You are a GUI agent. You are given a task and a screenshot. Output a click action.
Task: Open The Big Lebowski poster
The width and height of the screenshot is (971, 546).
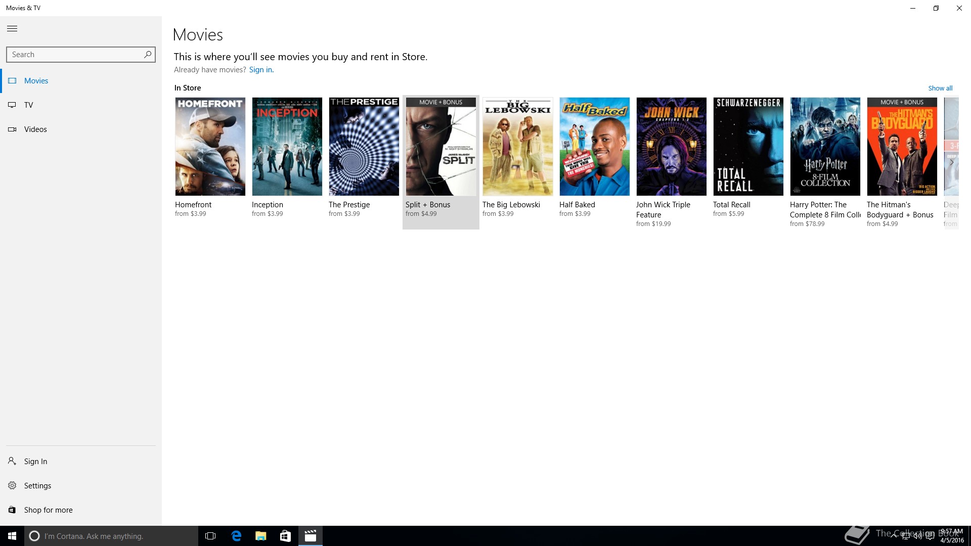pyautogui.click(x=518, y=147)
